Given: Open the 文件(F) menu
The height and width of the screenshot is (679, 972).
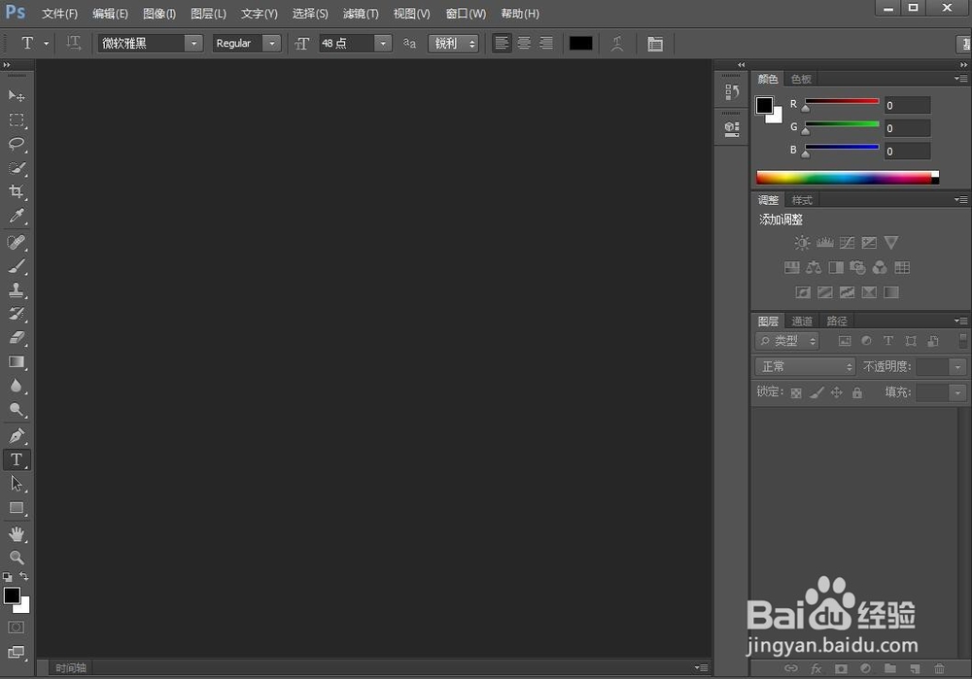Looking at the screenshot, I should [59, 14].
